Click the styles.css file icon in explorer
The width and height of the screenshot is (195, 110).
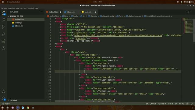pyautogui.click(x=13, y=26)
